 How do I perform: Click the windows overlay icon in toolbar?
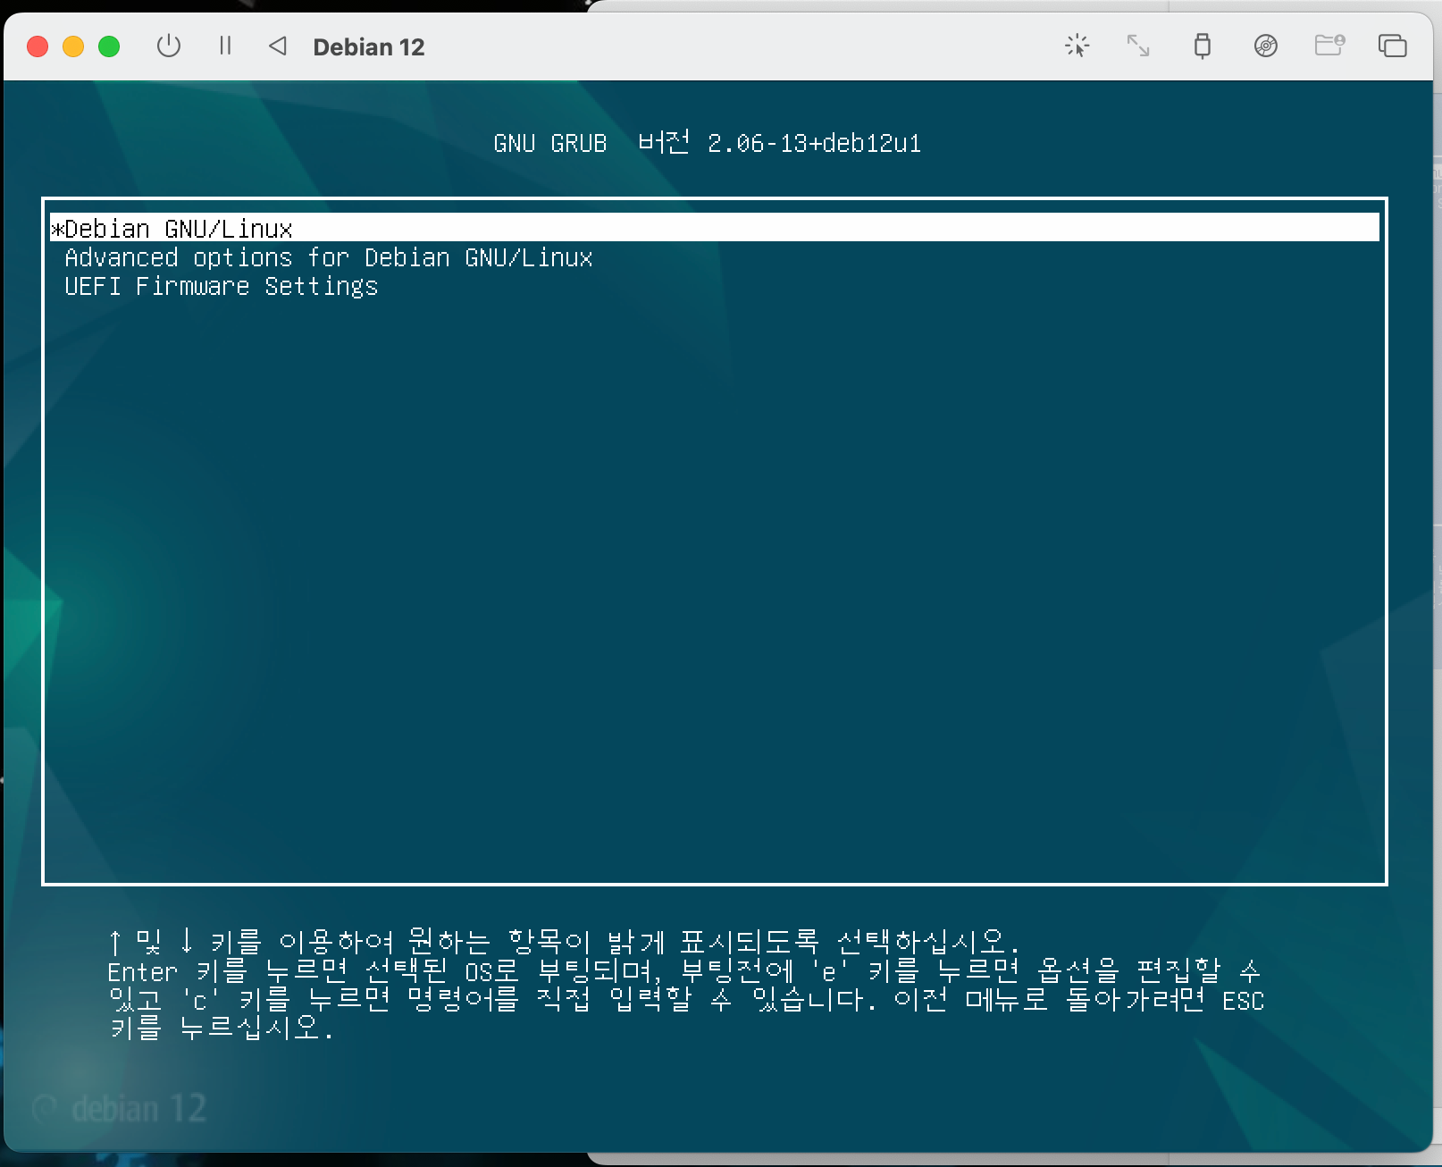1393,46
